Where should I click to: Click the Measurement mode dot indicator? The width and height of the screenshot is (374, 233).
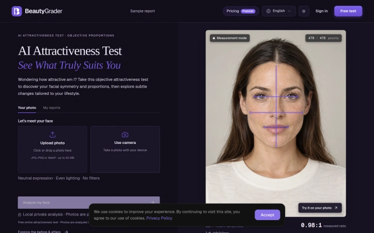coord(214,38)
